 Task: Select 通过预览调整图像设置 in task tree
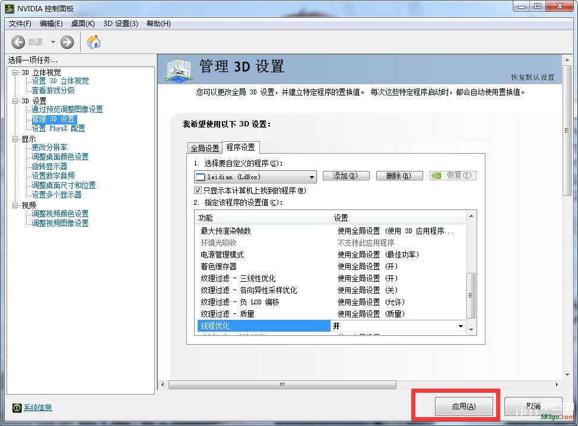(x=67, y=109)
